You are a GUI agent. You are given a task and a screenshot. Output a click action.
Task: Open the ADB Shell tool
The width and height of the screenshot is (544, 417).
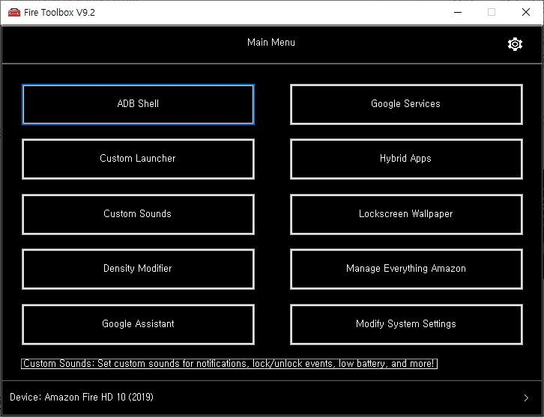[138, 104]
